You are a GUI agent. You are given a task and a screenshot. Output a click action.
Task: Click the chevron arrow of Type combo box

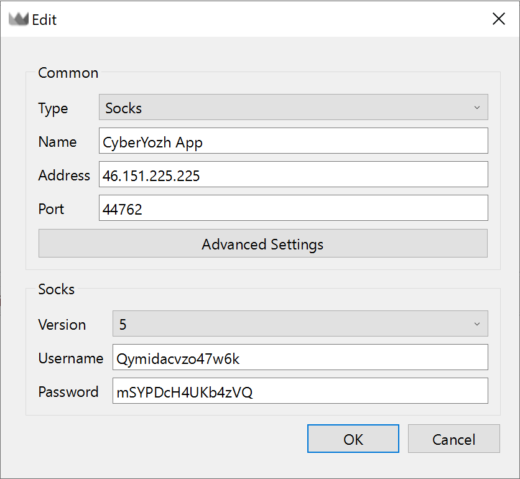pos(477,108)
